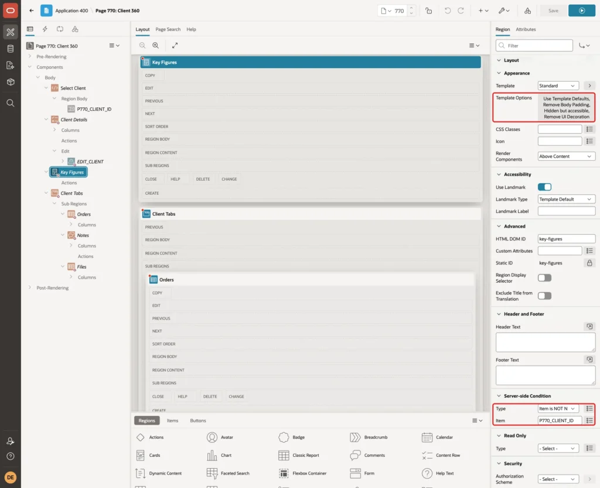Click the Header Text textarea
This screenshot has width=600, height=488.
pyautogui.click(x=546, y=342)
